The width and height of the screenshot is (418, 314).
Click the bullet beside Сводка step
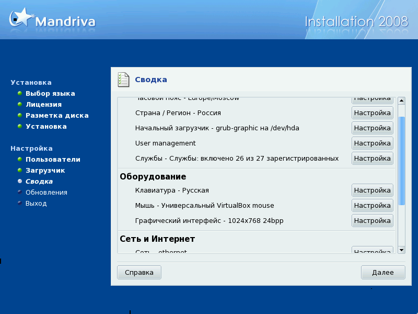pos(20,182)
